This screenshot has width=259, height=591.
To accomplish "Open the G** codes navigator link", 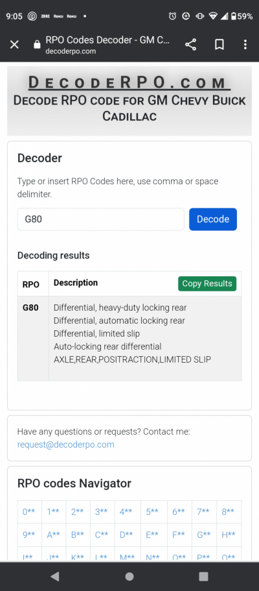I will 204,535.
